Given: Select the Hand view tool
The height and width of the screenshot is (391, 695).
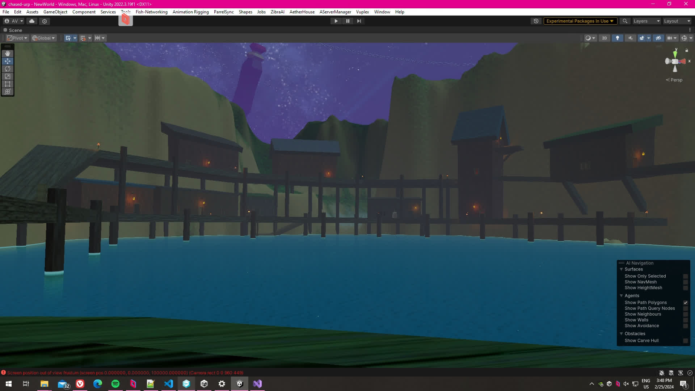Looking at the screenshot, I should click(x=8, y=54).
